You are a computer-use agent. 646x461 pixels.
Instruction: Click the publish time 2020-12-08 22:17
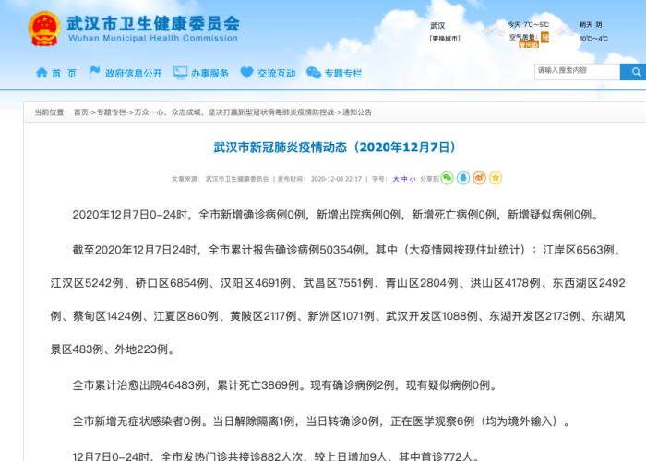(336, 179)
